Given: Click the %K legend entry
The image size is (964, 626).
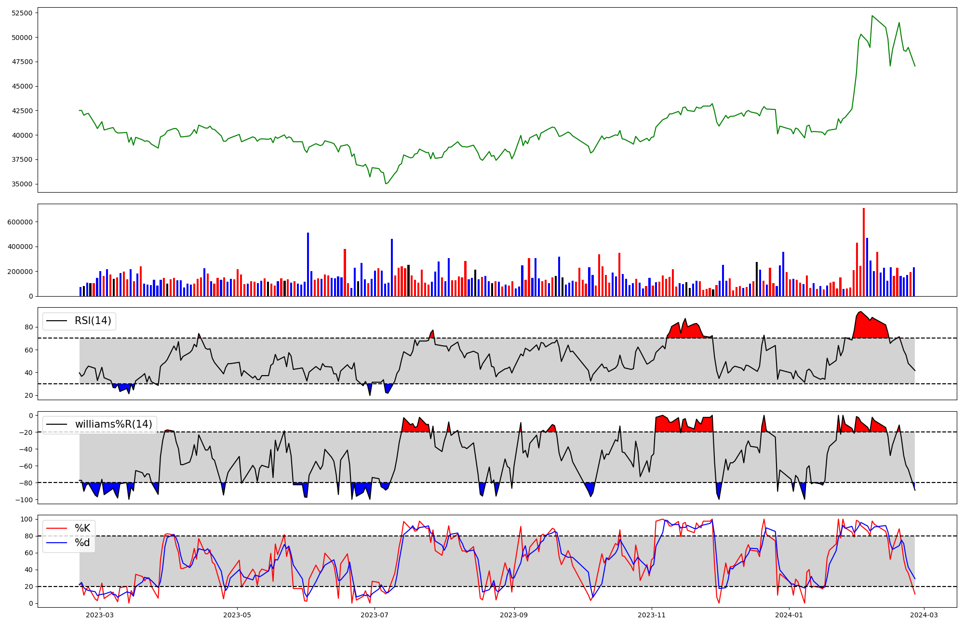Looking at the screenshot, I should [82, 528].
